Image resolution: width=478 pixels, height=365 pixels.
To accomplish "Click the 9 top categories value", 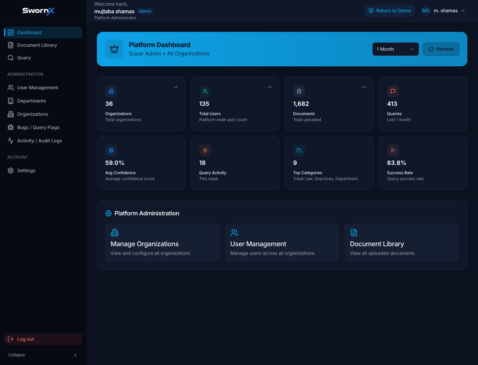I will (x=295, y=163).
